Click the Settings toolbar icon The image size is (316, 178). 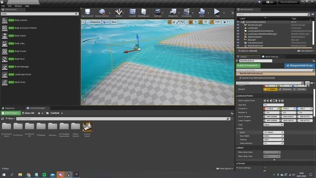(158, 13)
